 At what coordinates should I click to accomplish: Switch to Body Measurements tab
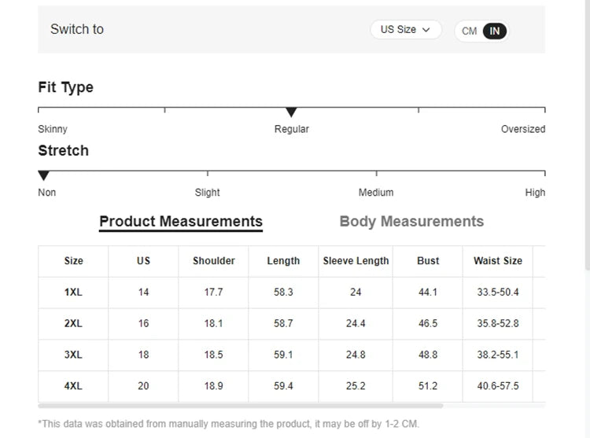coord(411,222)
